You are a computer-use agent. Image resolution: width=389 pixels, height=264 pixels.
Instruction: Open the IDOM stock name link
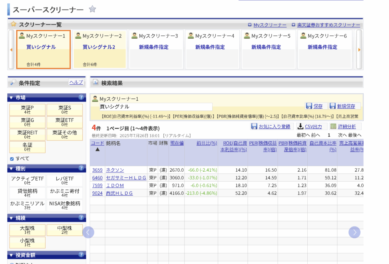pyautogui.click(x=115, y=185)
